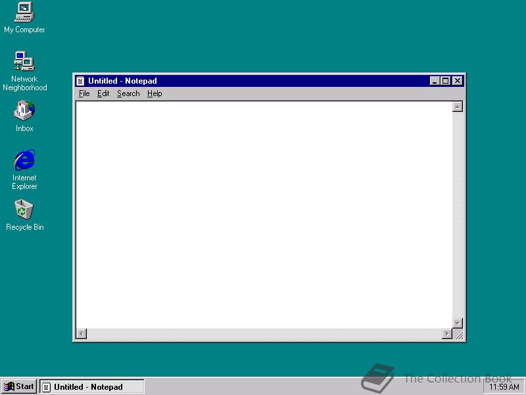Click the Start button on taskbar

coord(19,386)
